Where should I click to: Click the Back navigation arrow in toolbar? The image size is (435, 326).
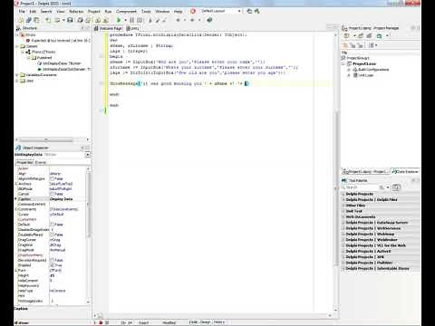pos(179,20)
